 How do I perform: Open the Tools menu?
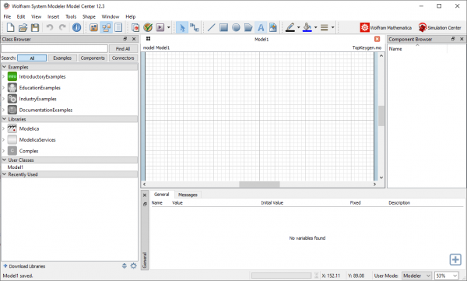pos(71,16)
